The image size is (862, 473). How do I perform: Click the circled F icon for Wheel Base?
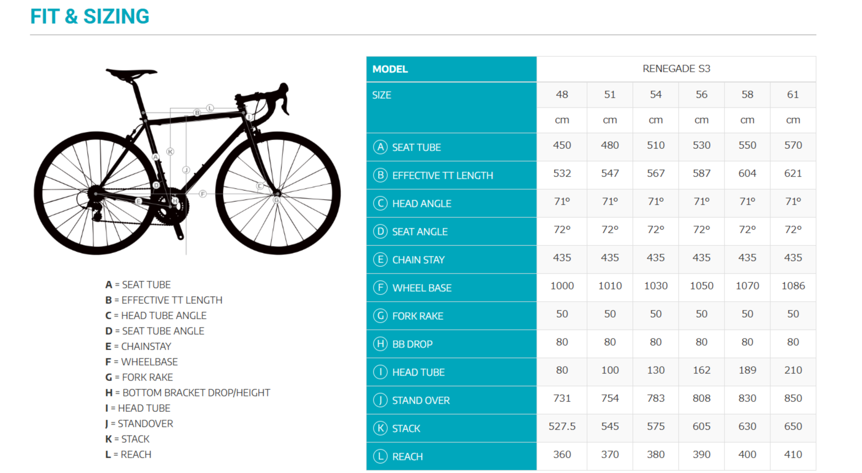point(380,288)
